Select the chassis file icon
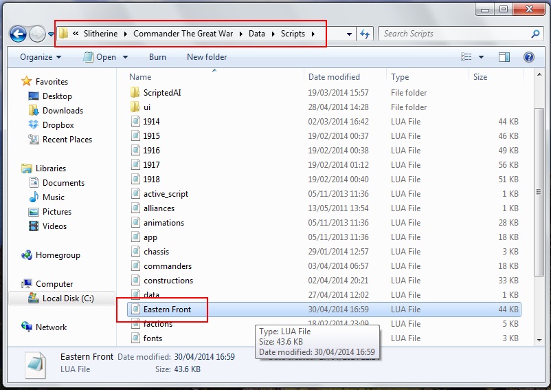The height and width of the screenshot is (390, 551). pos(135,252)
